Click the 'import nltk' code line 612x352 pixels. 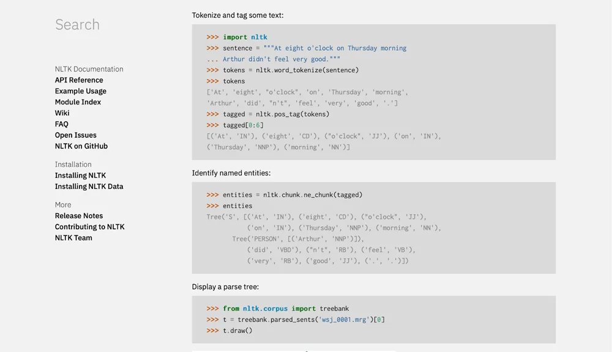point(237,37)
